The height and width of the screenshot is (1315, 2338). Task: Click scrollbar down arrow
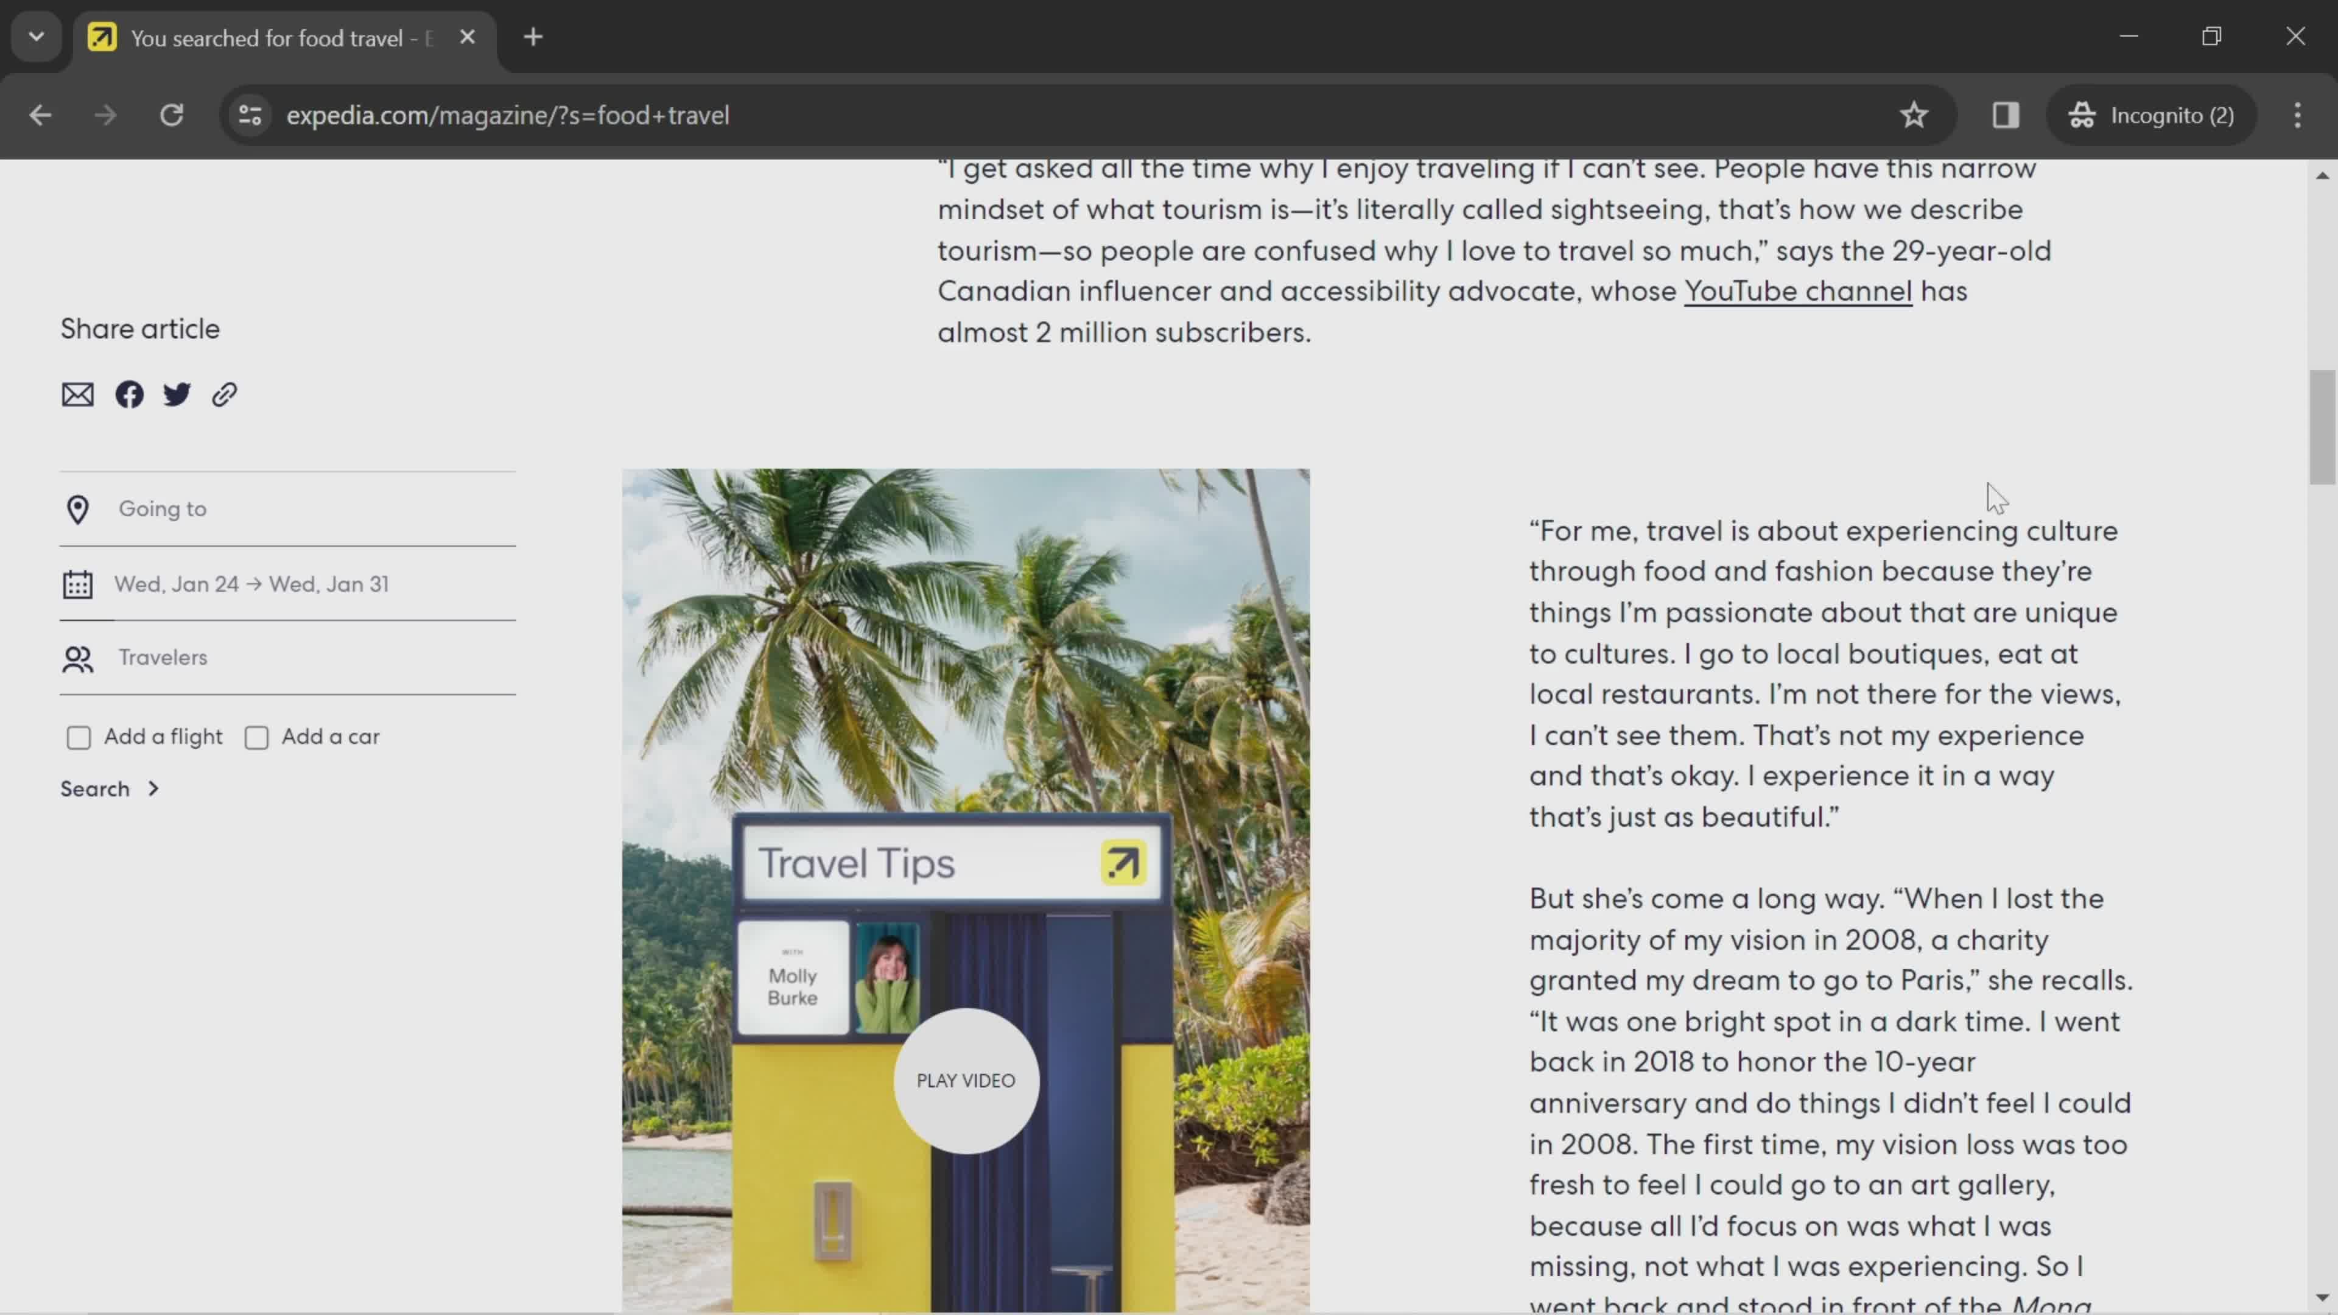tap(2323, 1298)
